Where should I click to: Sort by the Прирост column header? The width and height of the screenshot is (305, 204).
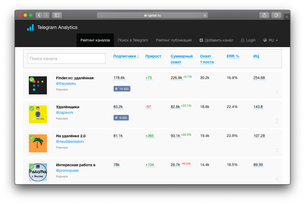pos(153,56)
